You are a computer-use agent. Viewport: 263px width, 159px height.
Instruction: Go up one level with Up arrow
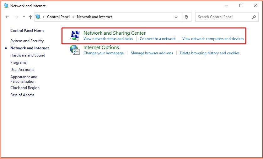pos(30,17)
